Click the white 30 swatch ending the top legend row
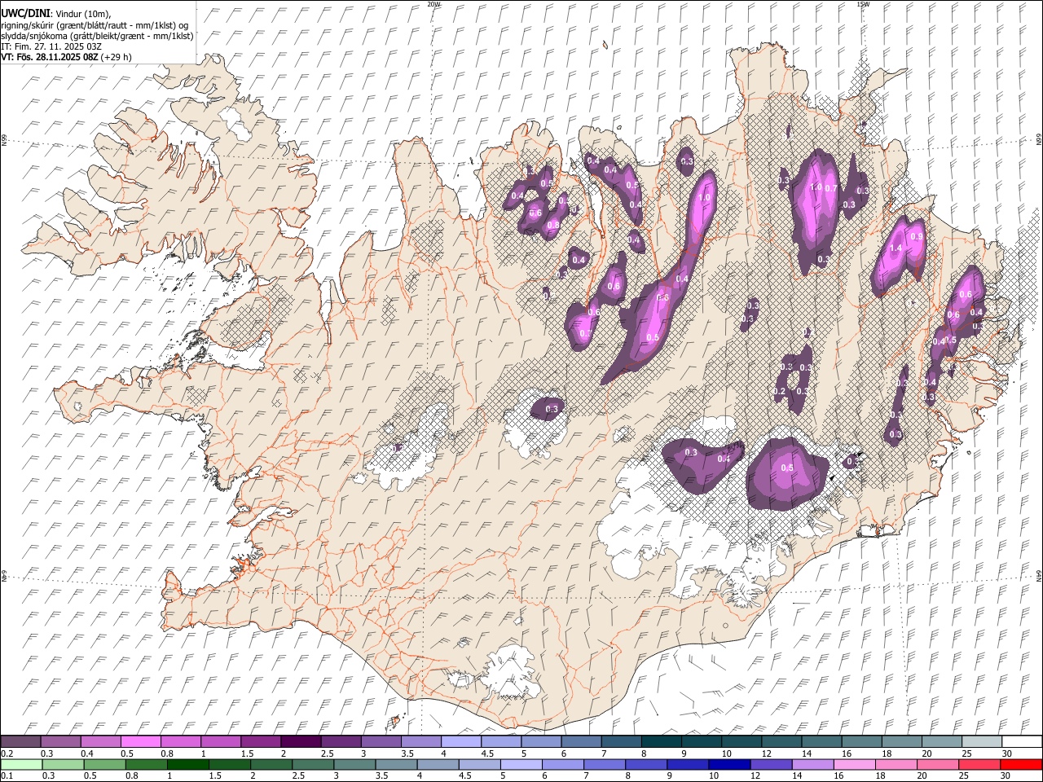Image resolution: width=1043 pixels, height=782 pixels. pos(1021,742)
